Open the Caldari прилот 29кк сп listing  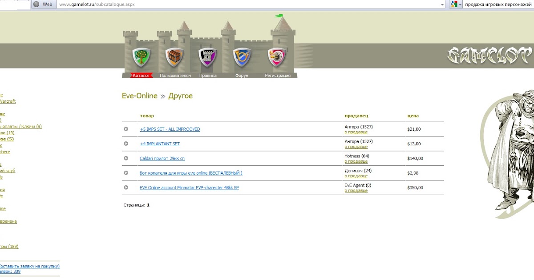(x=162, y=159)
